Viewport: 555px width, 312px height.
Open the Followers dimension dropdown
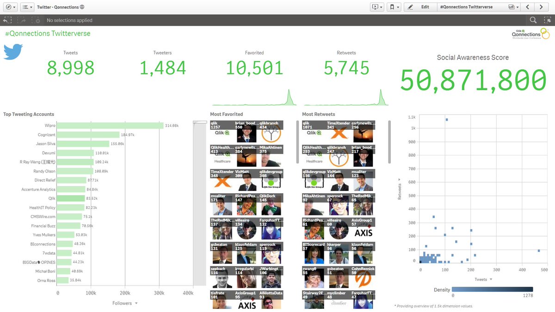click(126, 303)
